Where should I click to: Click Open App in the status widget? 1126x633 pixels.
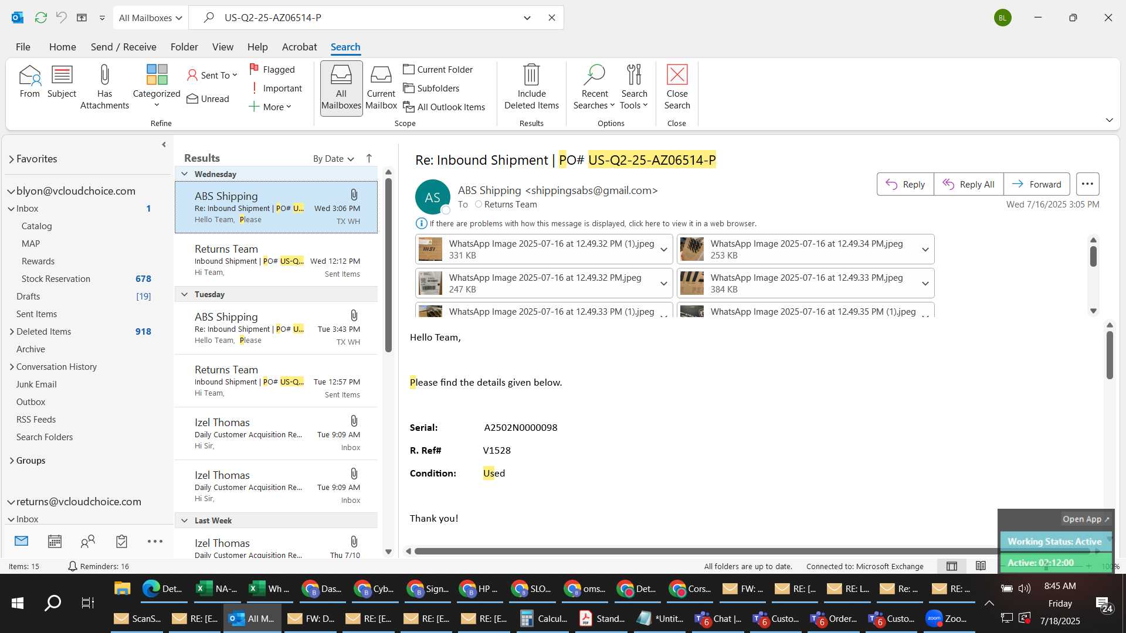coord(1086,519)
